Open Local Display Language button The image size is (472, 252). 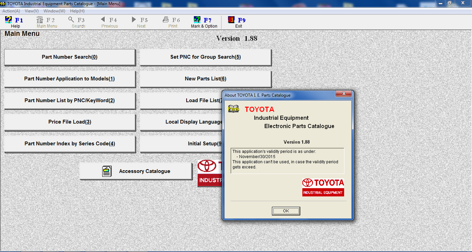click(181, 122)
